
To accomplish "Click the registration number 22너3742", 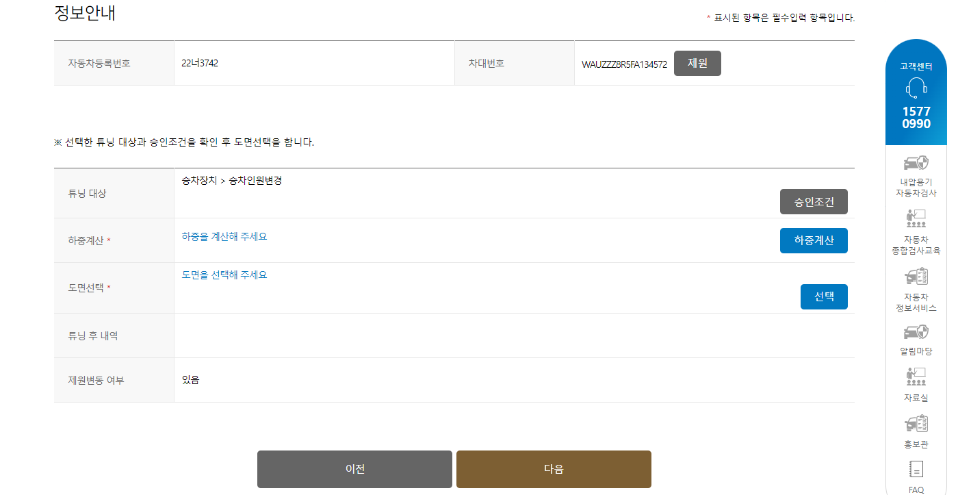I will pyautogui.click(x=200, y=64).
